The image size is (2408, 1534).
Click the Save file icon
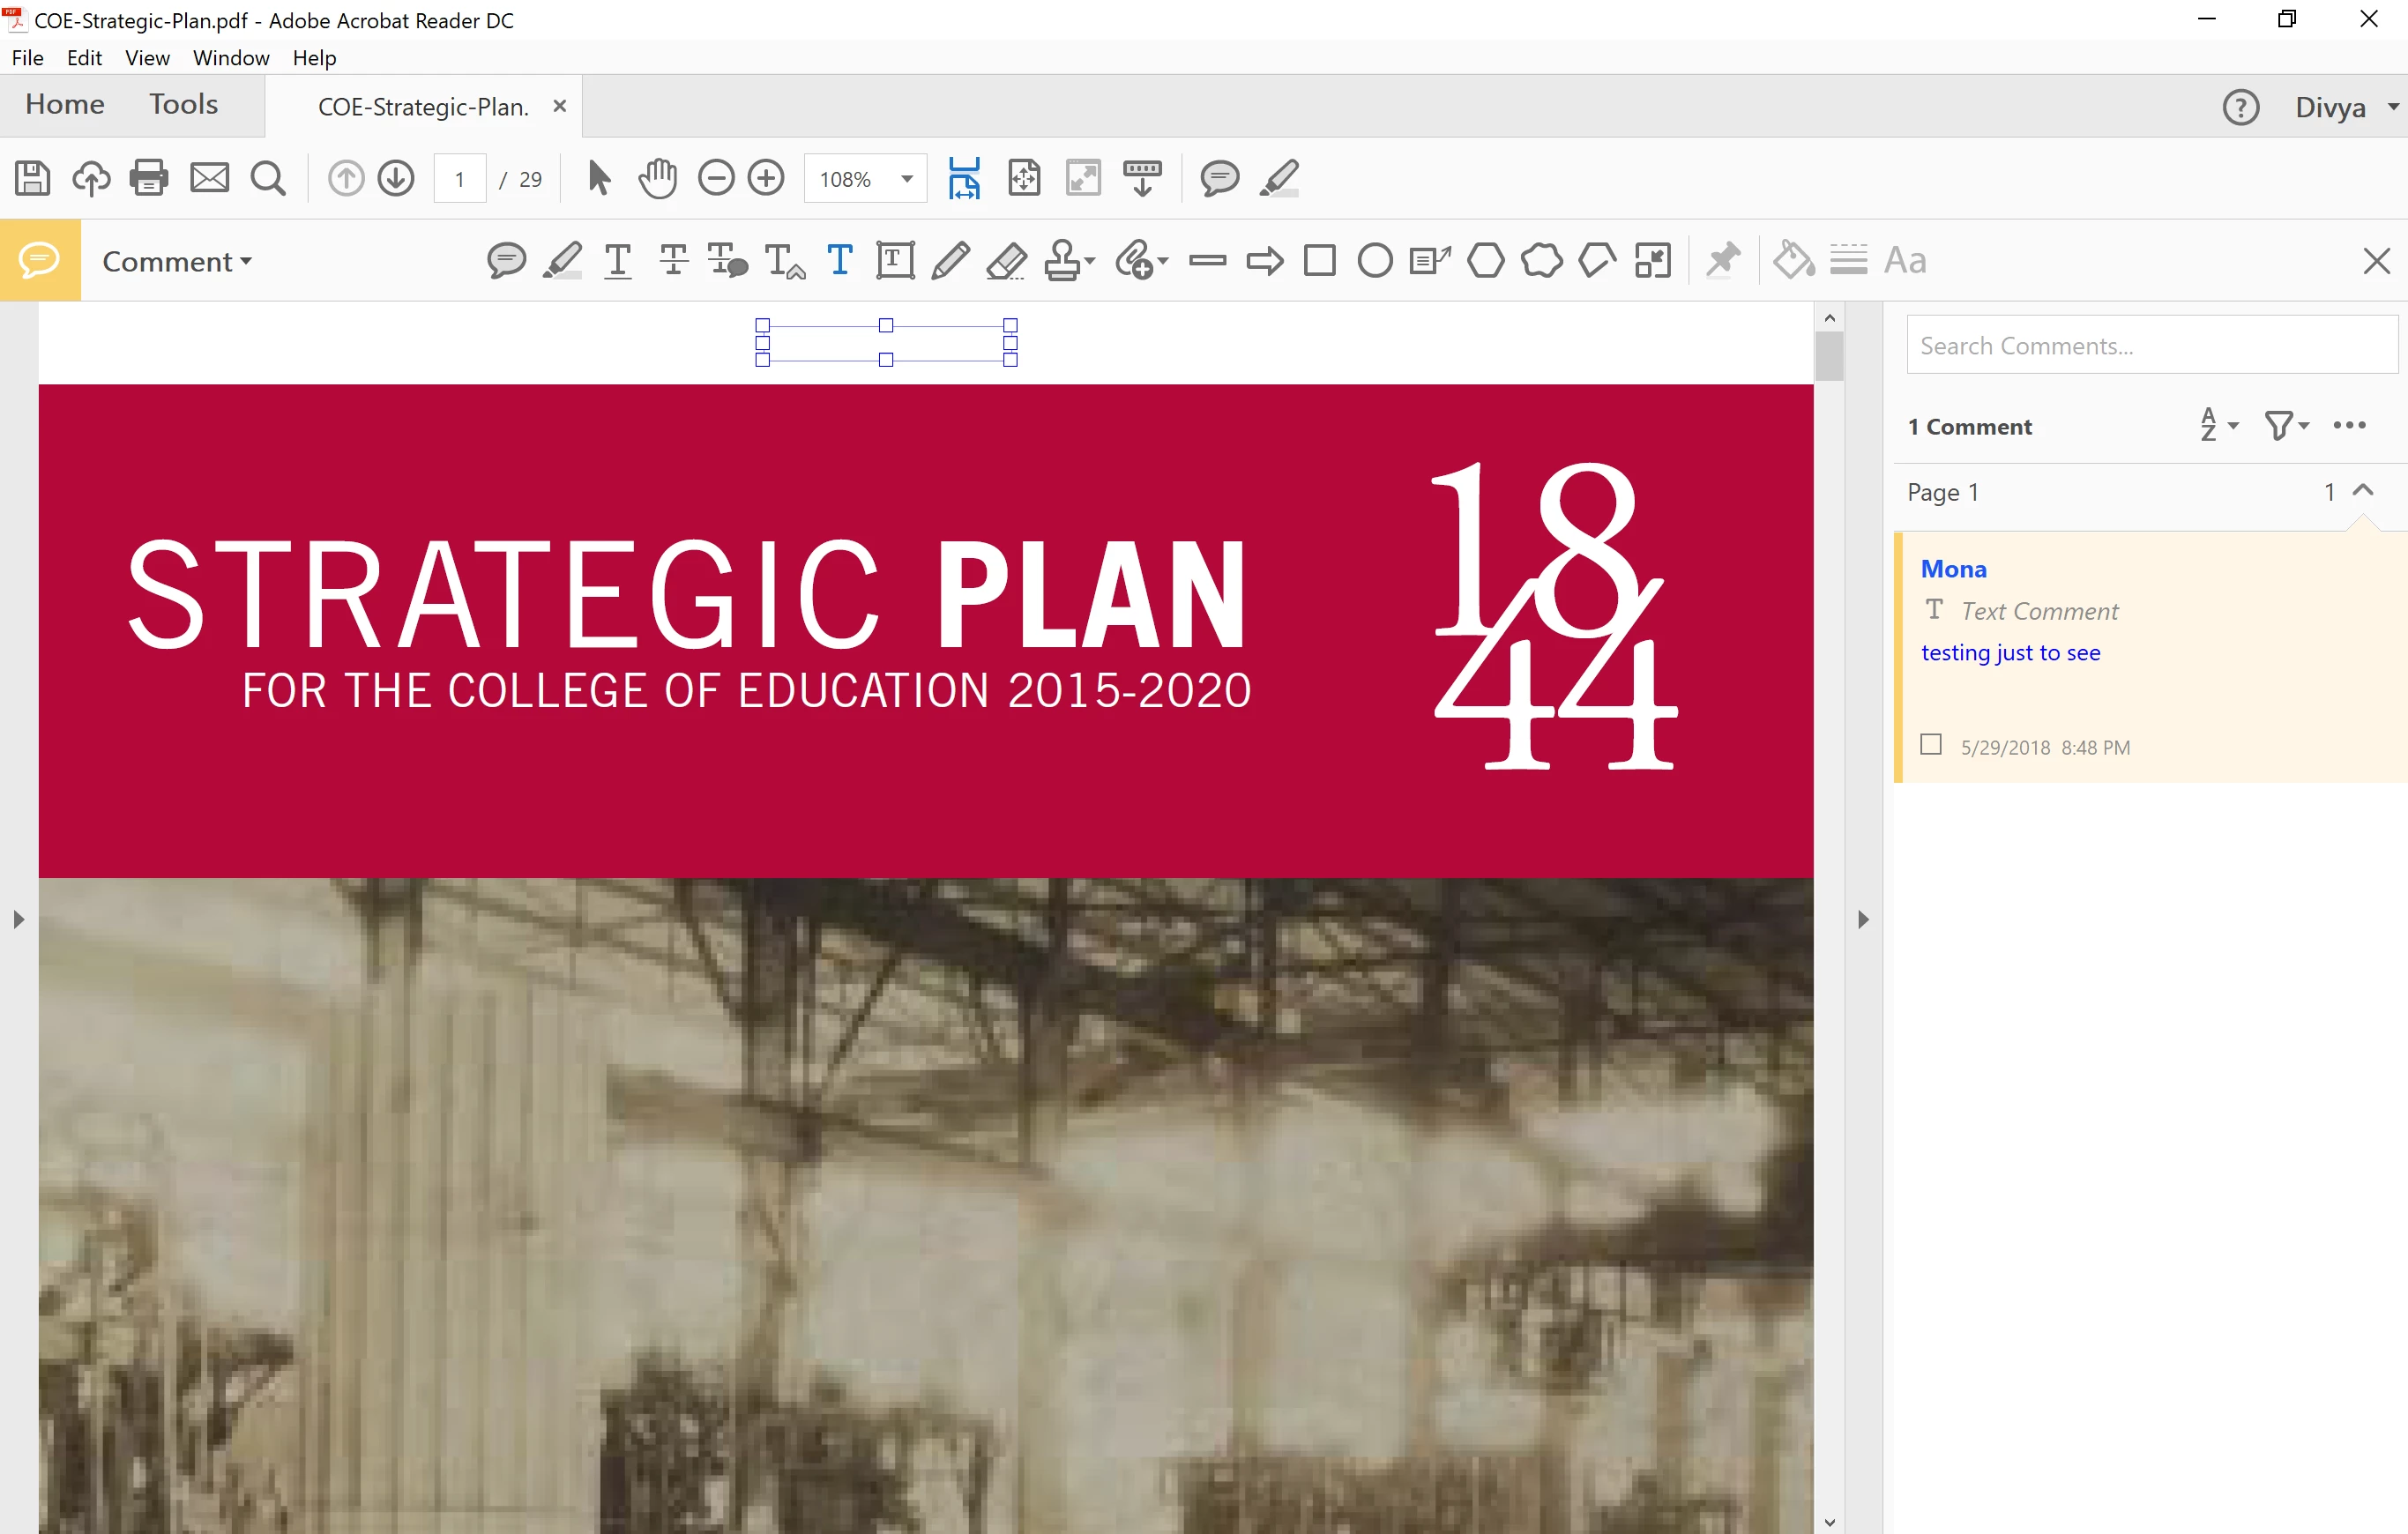click(x=33, y=179)
